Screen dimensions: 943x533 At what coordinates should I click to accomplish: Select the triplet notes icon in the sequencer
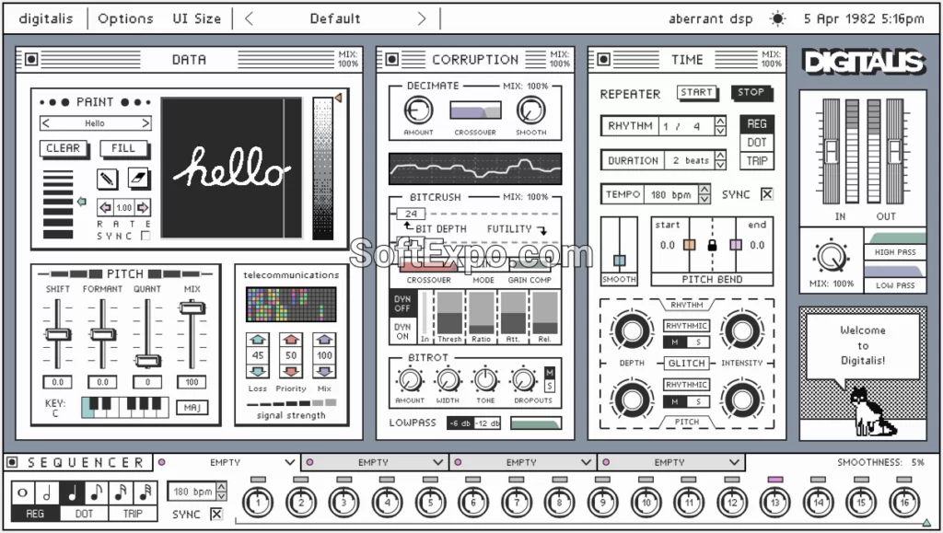[x=144, y=492]
